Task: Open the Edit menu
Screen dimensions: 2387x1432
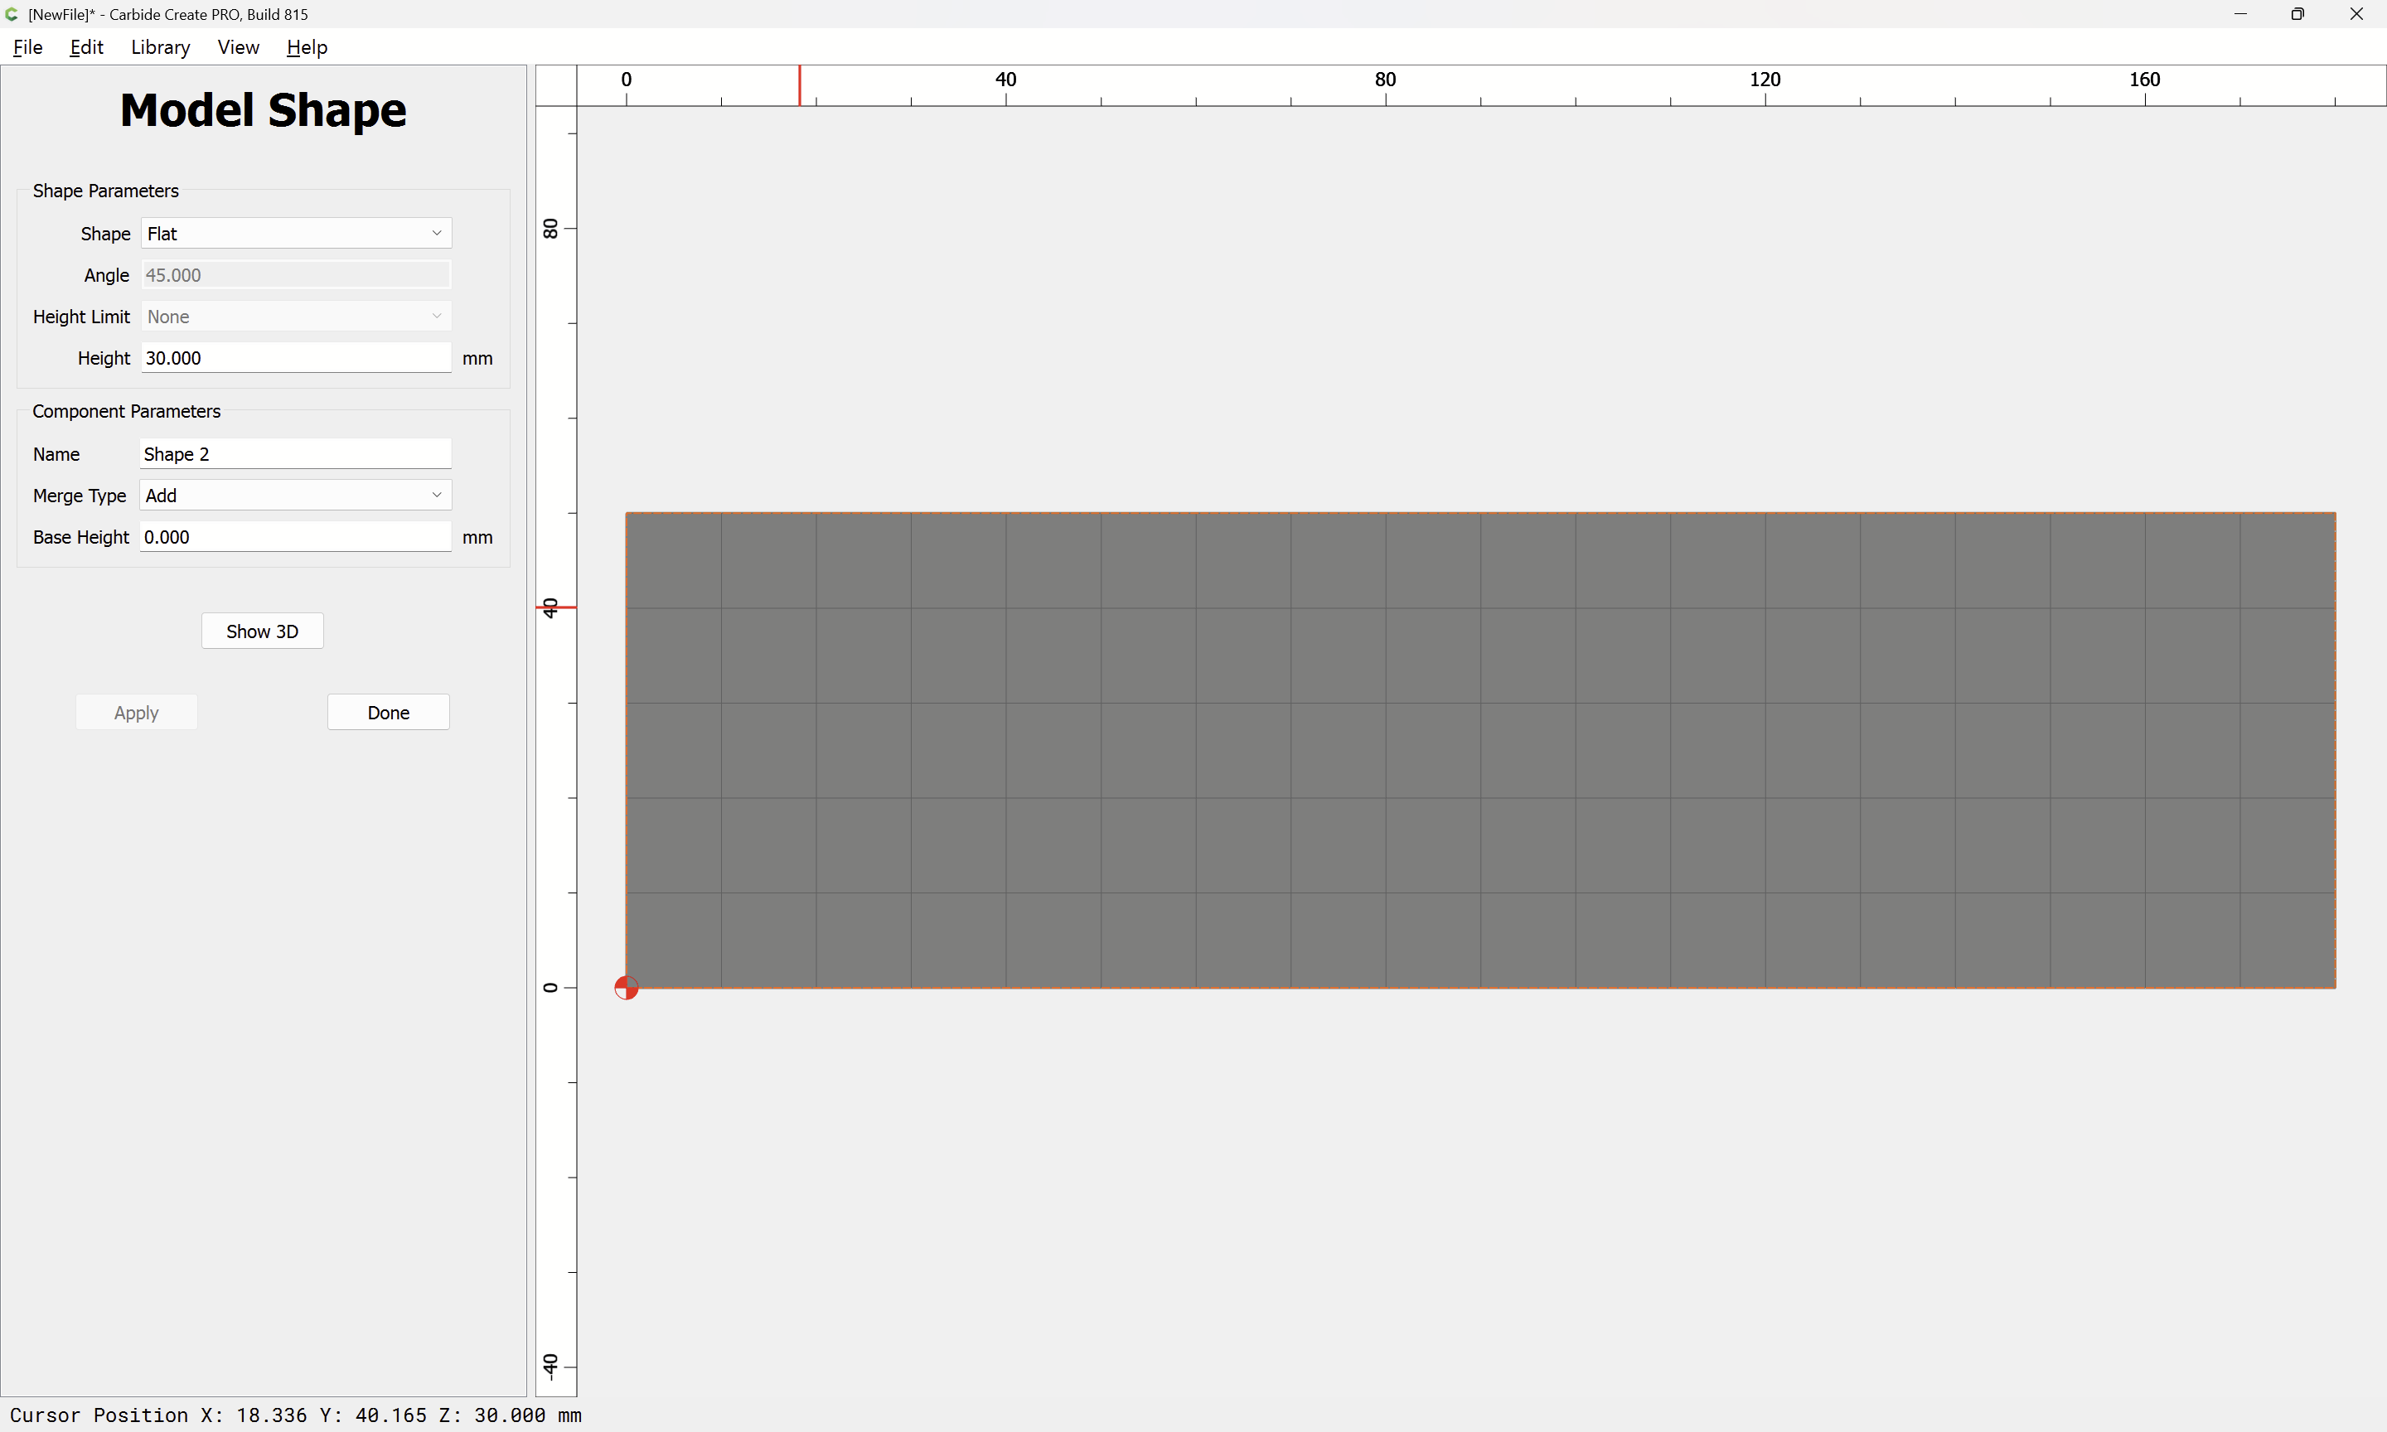Action: pyautogui.click(x=86, y=47)
